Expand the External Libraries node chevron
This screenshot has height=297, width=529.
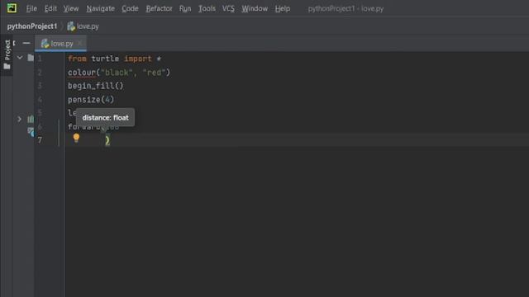coord(19,119)
